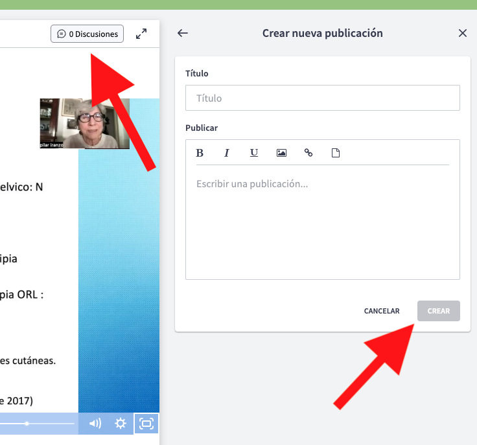Screen dimensions: 477x445
Task: Click the Título input field
Action: 322,98
